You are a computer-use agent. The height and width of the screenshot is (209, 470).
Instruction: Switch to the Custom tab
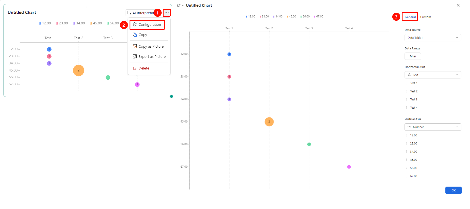click(425, 17)
